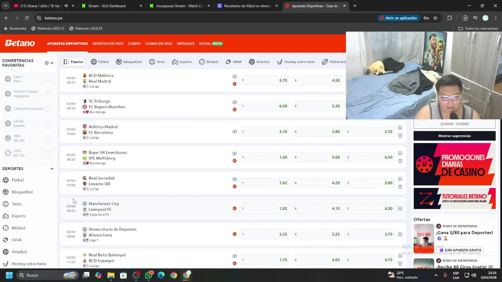Click Abrir en aplicación button
Viewport: 502px width, 282px height.
click(x=398, y=18)
